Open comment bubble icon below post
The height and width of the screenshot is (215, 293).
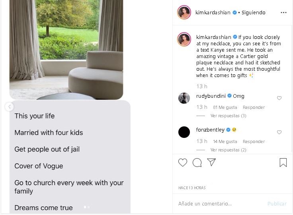[197, 163]
